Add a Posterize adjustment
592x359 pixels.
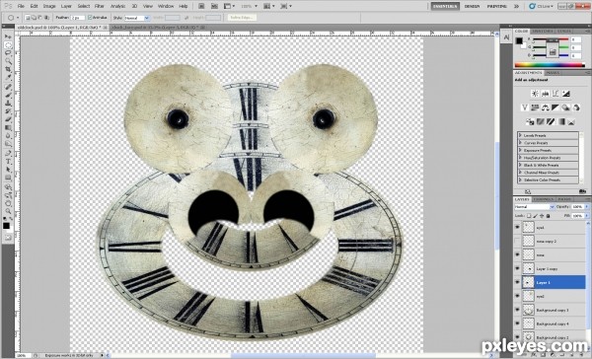pyautogui.click(x=541, y=121)
